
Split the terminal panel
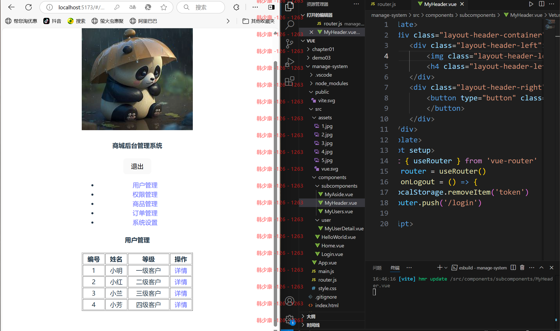[513, 268]
